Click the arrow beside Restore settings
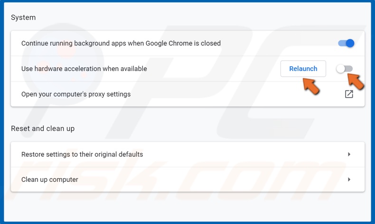The image size is (375, 224). (x=349, y=154)
